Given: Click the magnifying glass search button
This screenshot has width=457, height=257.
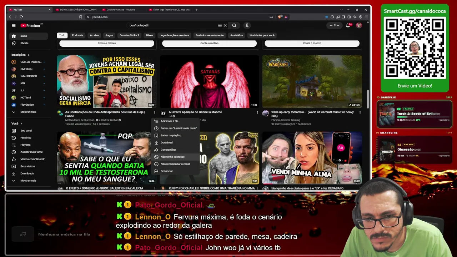Looking at the screenshot, I should click(x=234, y=25).
